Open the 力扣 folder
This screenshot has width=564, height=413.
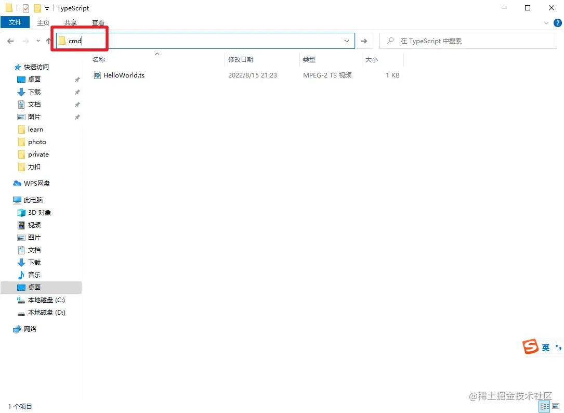[34, 167]
